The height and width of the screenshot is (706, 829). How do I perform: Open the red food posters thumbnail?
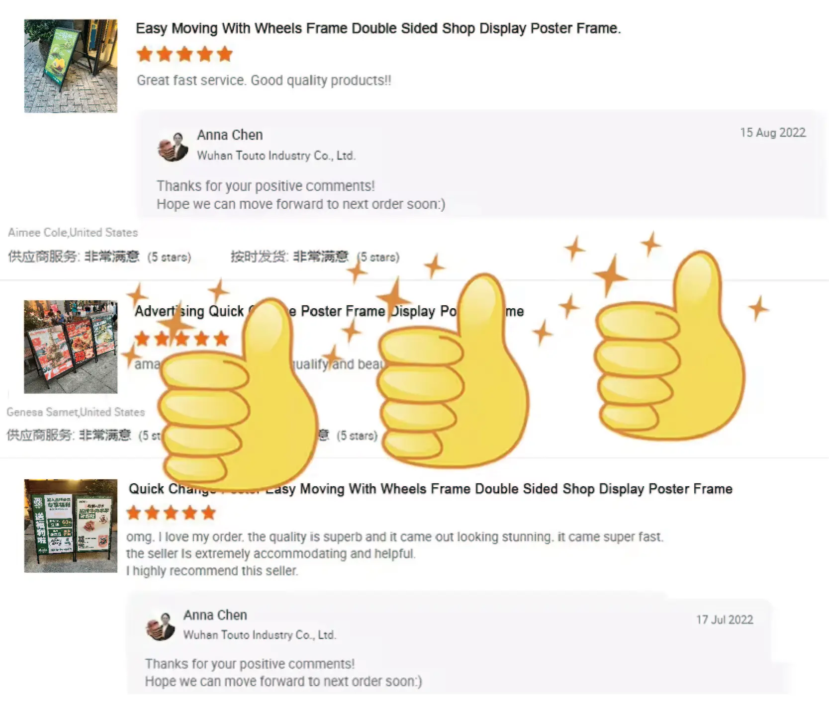point(71,347)
